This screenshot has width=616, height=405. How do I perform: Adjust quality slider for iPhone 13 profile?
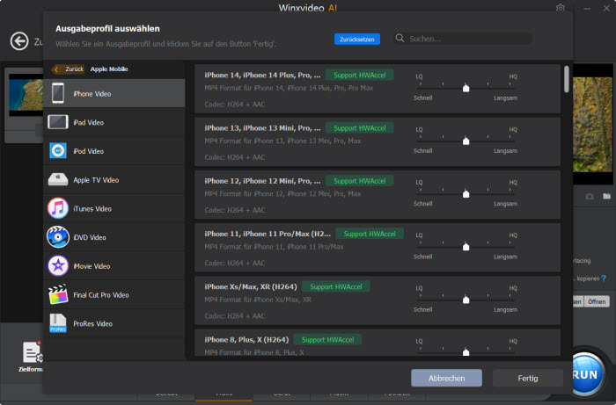click(x=466, y=141)
